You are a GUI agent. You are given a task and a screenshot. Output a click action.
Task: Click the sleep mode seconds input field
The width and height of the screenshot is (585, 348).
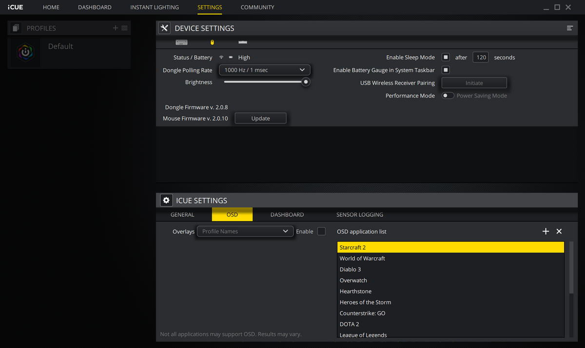pyautogui.click(x=481, y=57)
